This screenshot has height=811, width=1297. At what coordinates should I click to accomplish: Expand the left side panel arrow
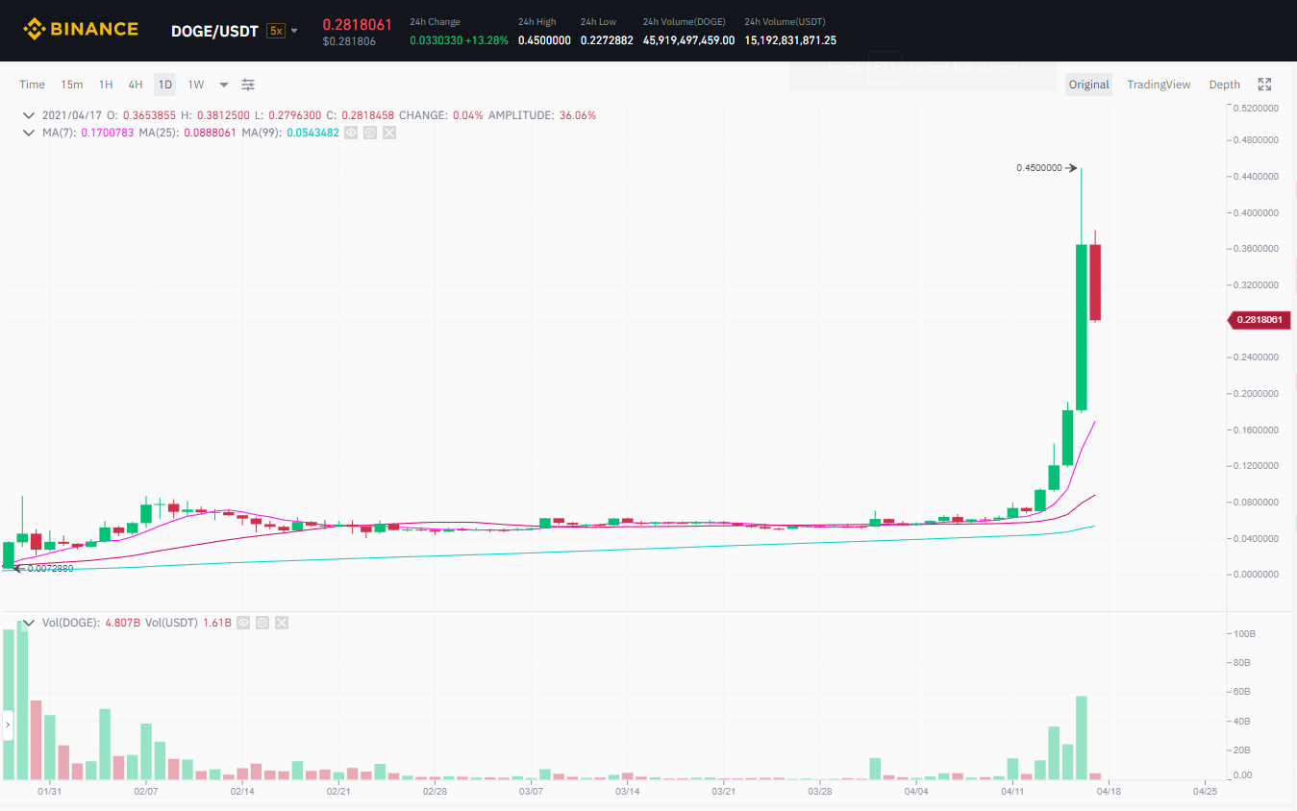(x=8, y=725)
